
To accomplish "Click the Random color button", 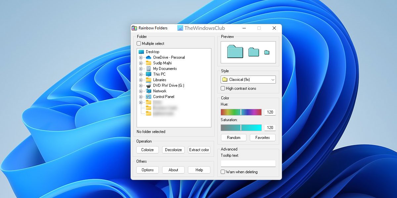I will pos(233,138).
